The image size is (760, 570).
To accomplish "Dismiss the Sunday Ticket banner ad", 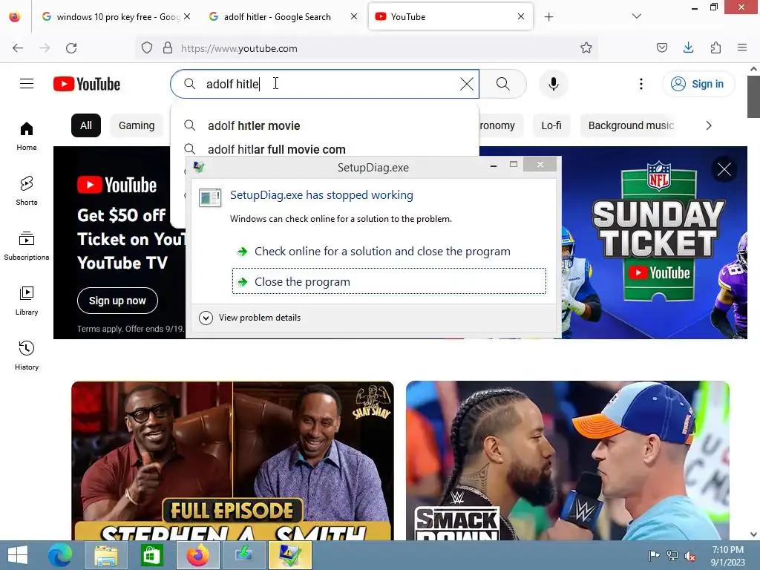I will pos(724,170).
